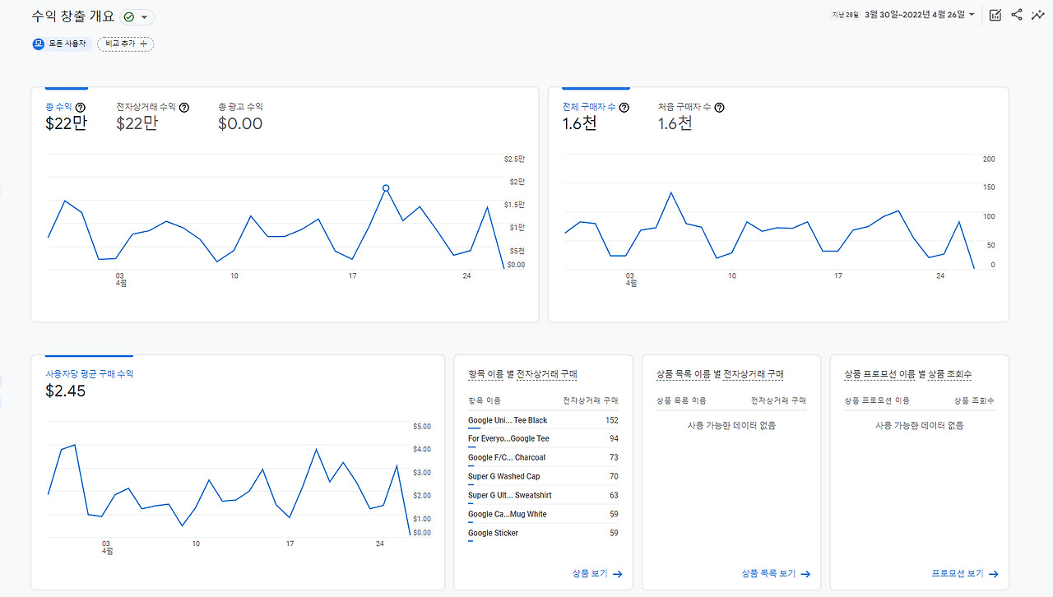Click the share report icon
The height and width of the screenshot is (597, 1053).
click(1017, 15)
